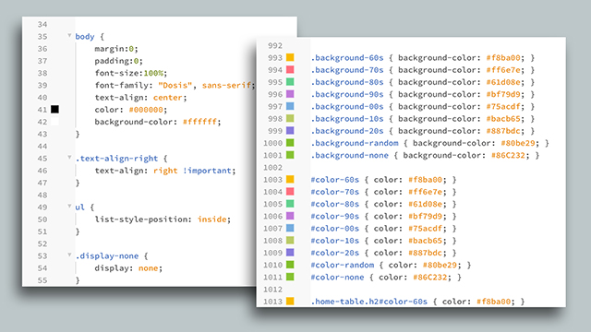The width and height of the screenshot is (591, 332).
Task: Click the .background-10s selector
Action: (x=347, y=119)
